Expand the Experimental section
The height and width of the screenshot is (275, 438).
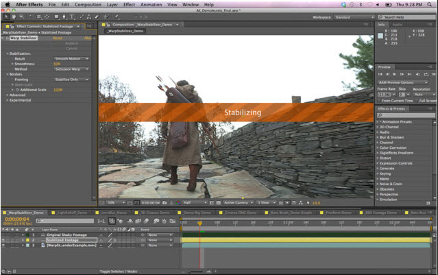(x=8, y=100)
